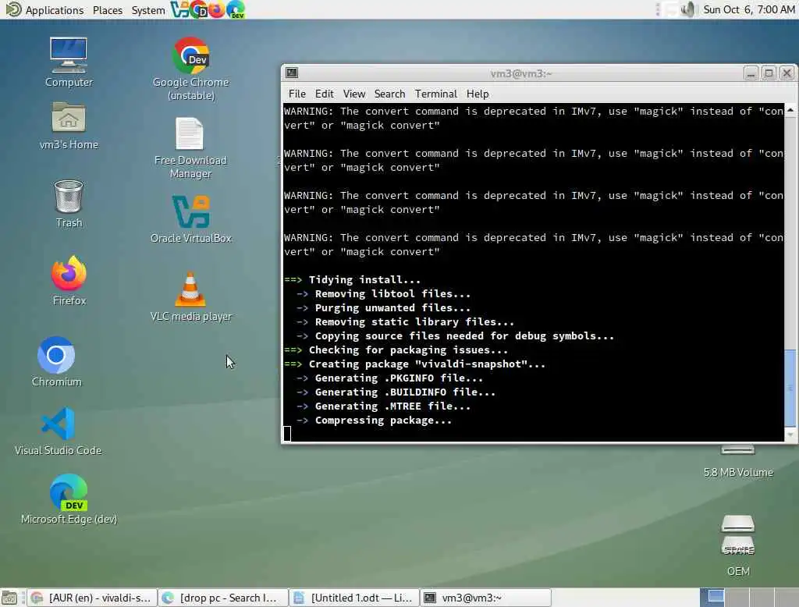Click "Checking for packaging issues..." line
This screenshot has height=607, width=799.
click(408, 350)
